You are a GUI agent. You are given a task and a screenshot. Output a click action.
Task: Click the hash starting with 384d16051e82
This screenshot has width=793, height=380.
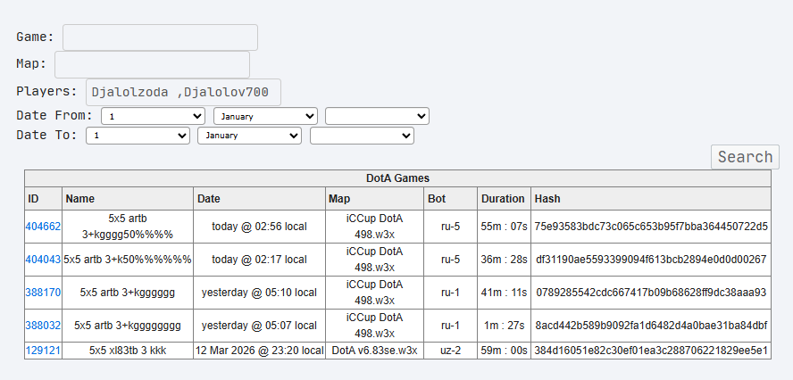click(x=650, y=351)
